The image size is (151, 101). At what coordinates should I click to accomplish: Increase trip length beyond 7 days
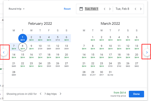60,94
